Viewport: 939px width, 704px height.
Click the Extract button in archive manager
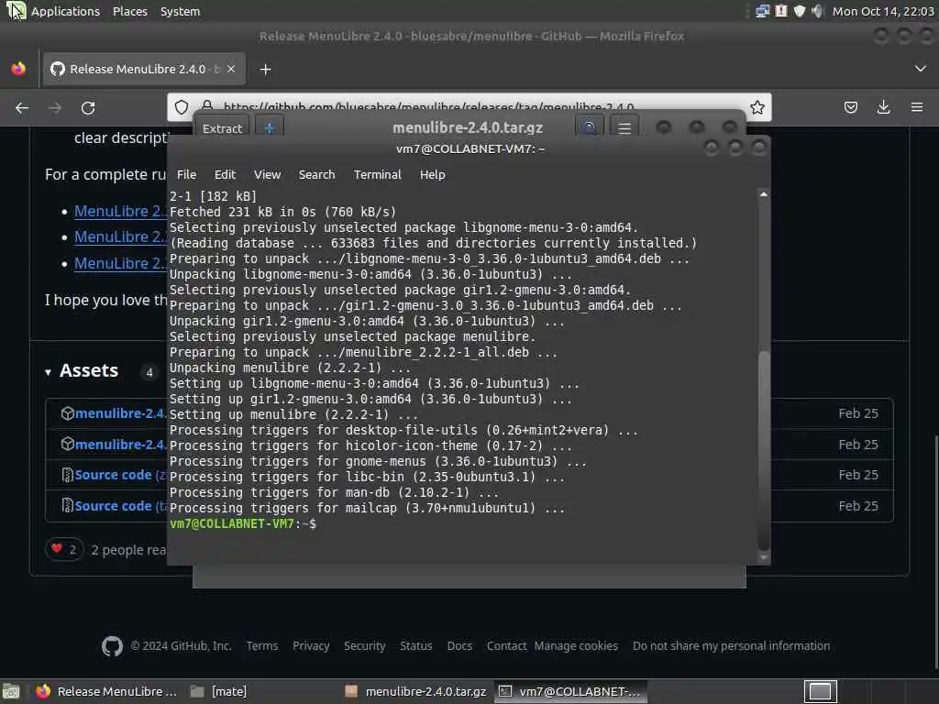[222, 128]
